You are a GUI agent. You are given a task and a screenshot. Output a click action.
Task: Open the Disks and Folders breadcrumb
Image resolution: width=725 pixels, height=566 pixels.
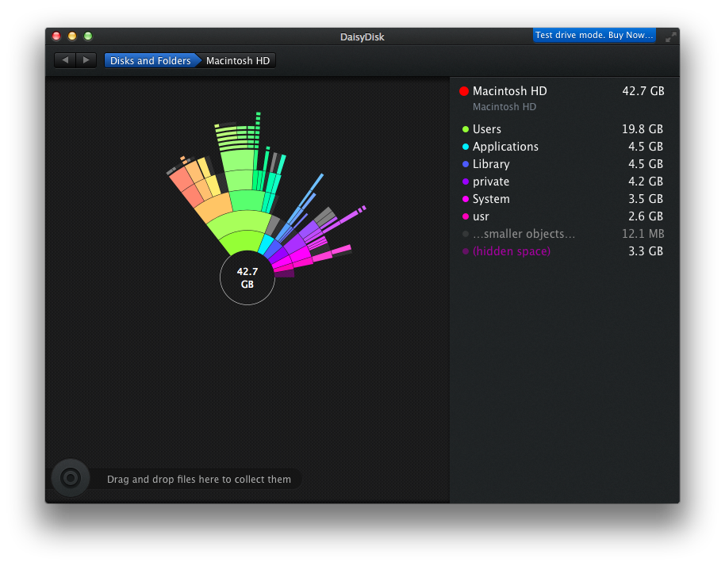tap(150, 60)
